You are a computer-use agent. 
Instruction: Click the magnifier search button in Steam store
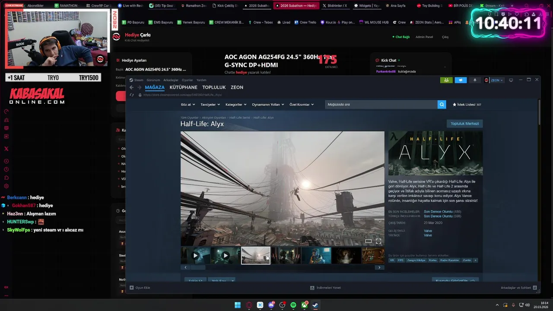click(x=442, y=105)
